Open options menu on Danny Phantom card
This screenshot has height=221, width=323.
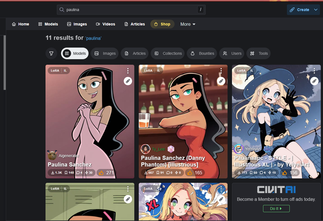tap(221, 71)
